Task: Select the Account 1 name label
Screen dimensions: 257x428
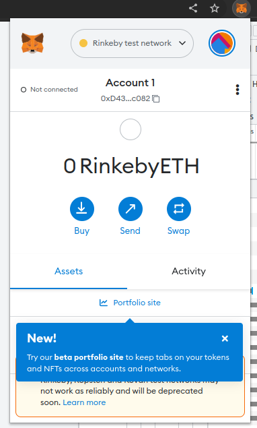Action: [x=131, y=83]
